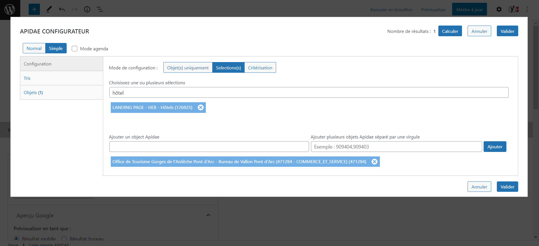
Task: Click the LANDING PAGE - HEB - Hôtels label
Action: click(152, 108)
